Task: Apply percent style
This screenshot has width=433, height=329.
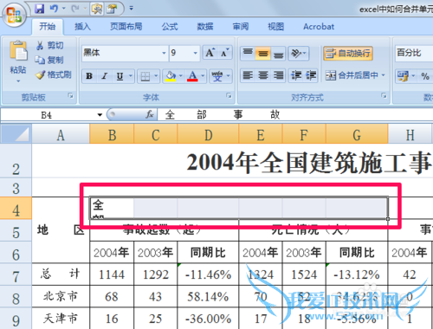Action: pyautogui.click(x=424, y=76)
